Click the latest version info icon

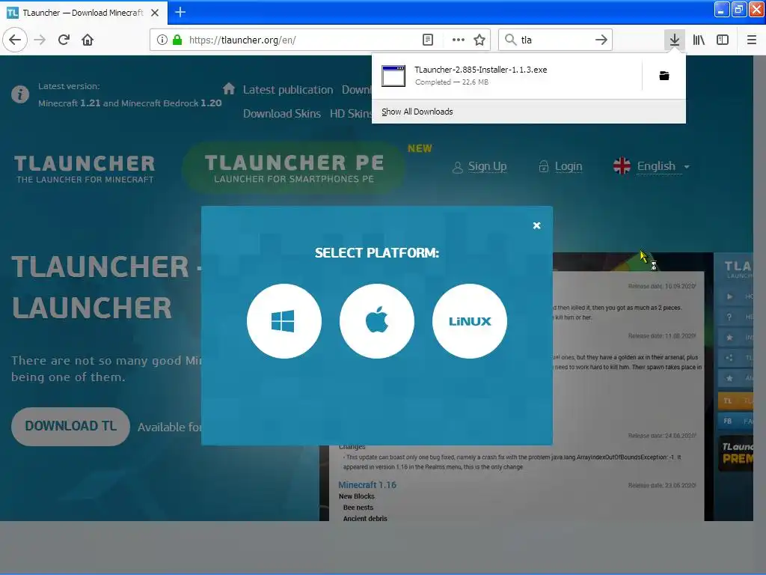click(x=20, y=94)
